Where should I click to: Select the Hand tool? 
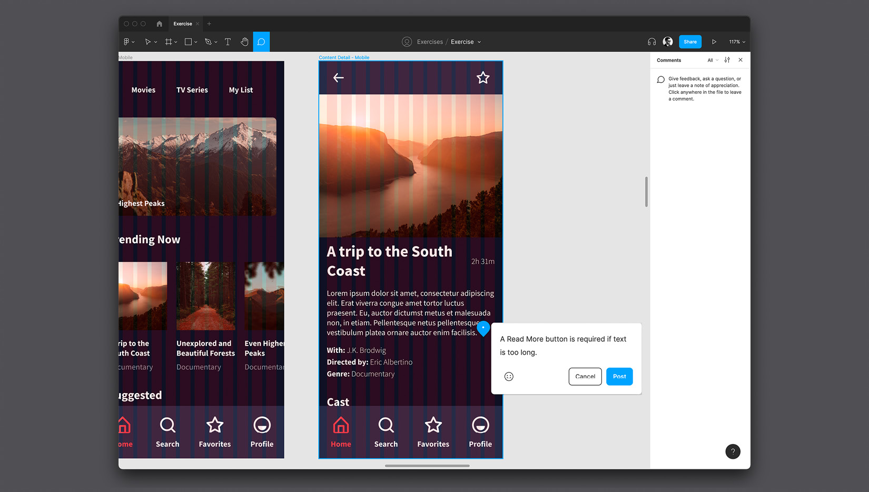click(x=244, y=42)
